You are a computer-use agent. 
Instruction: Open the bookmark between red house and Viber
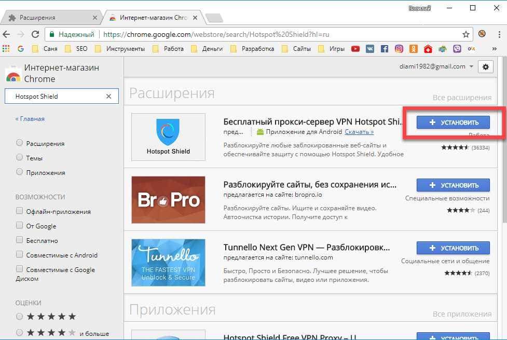(442, 49)
